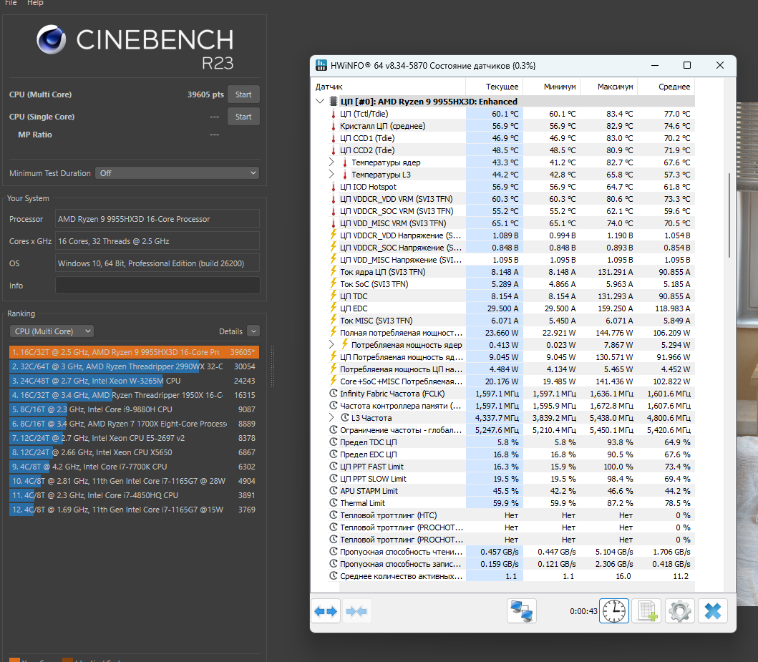Open the remote network monitoring icon
This screenshot has width=758, height=662.
click(x=522, y=611)
